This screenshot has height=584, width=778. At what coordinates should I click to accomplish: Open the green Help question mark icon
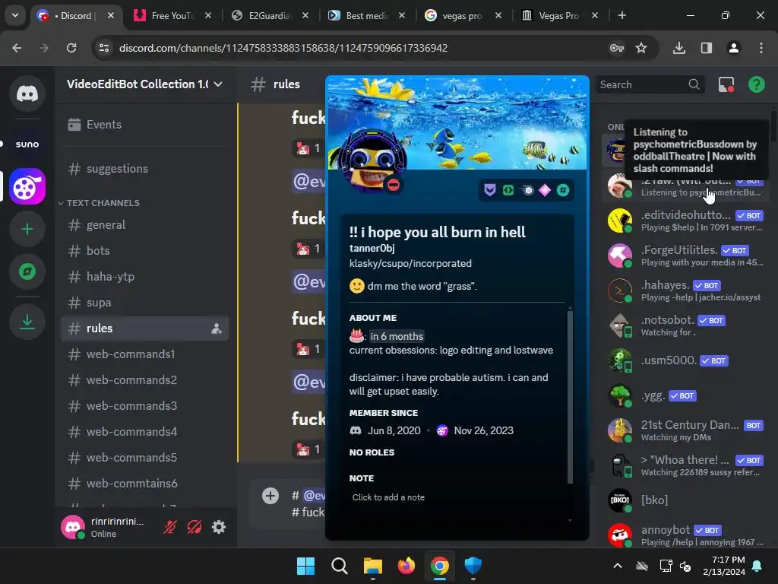[x=756, y=84]
